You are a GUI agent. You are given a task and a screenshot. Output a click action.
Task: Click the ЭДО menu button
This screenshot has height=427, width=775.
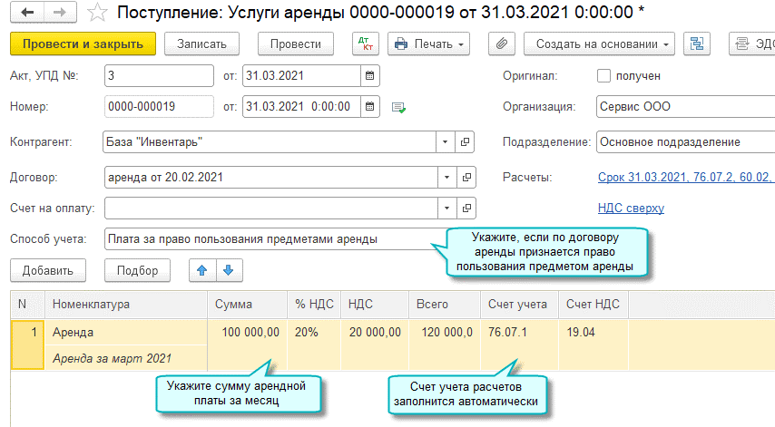[752, 44]
